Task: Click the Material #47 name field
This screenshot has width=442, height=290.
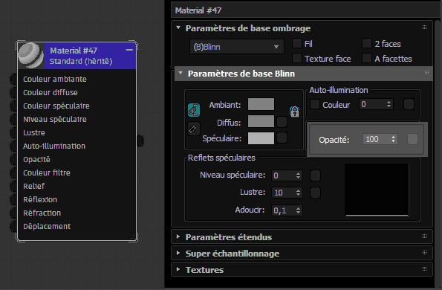Action: [x=305, y=10]
